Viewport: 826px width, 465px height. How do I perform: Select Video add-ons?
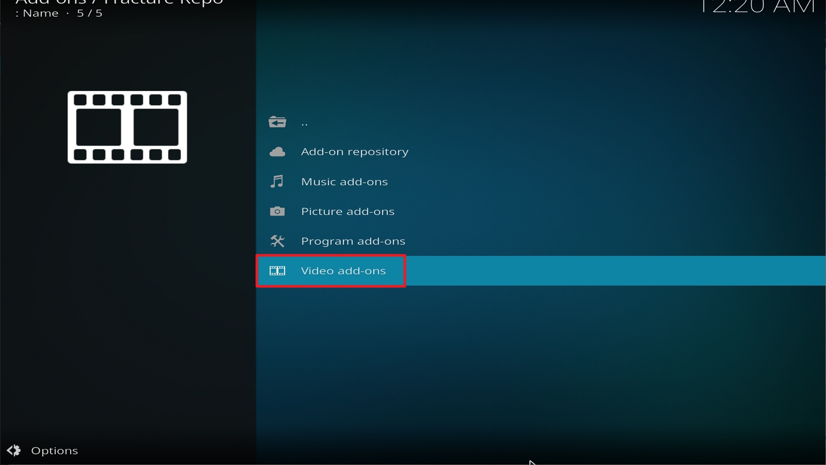(541, 270)
